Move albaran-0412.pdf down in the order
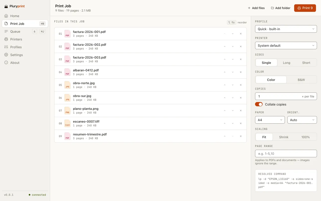 (233, 72)
